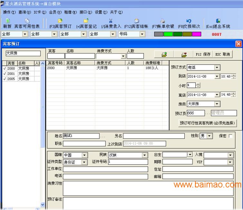243x210 pixels.
Task: Open the 号码 filter dropdown
Action: [x=142, y=34]
